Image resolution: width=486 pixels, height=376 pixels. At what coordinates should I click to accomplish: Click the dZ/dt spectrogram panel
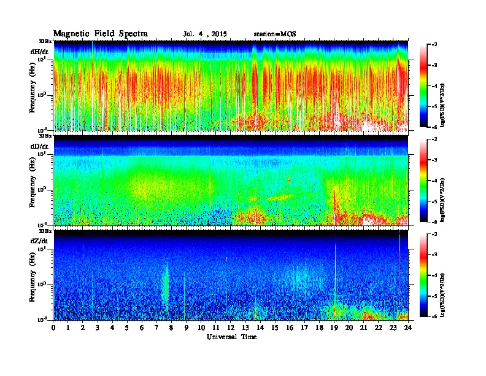[231, 275]
